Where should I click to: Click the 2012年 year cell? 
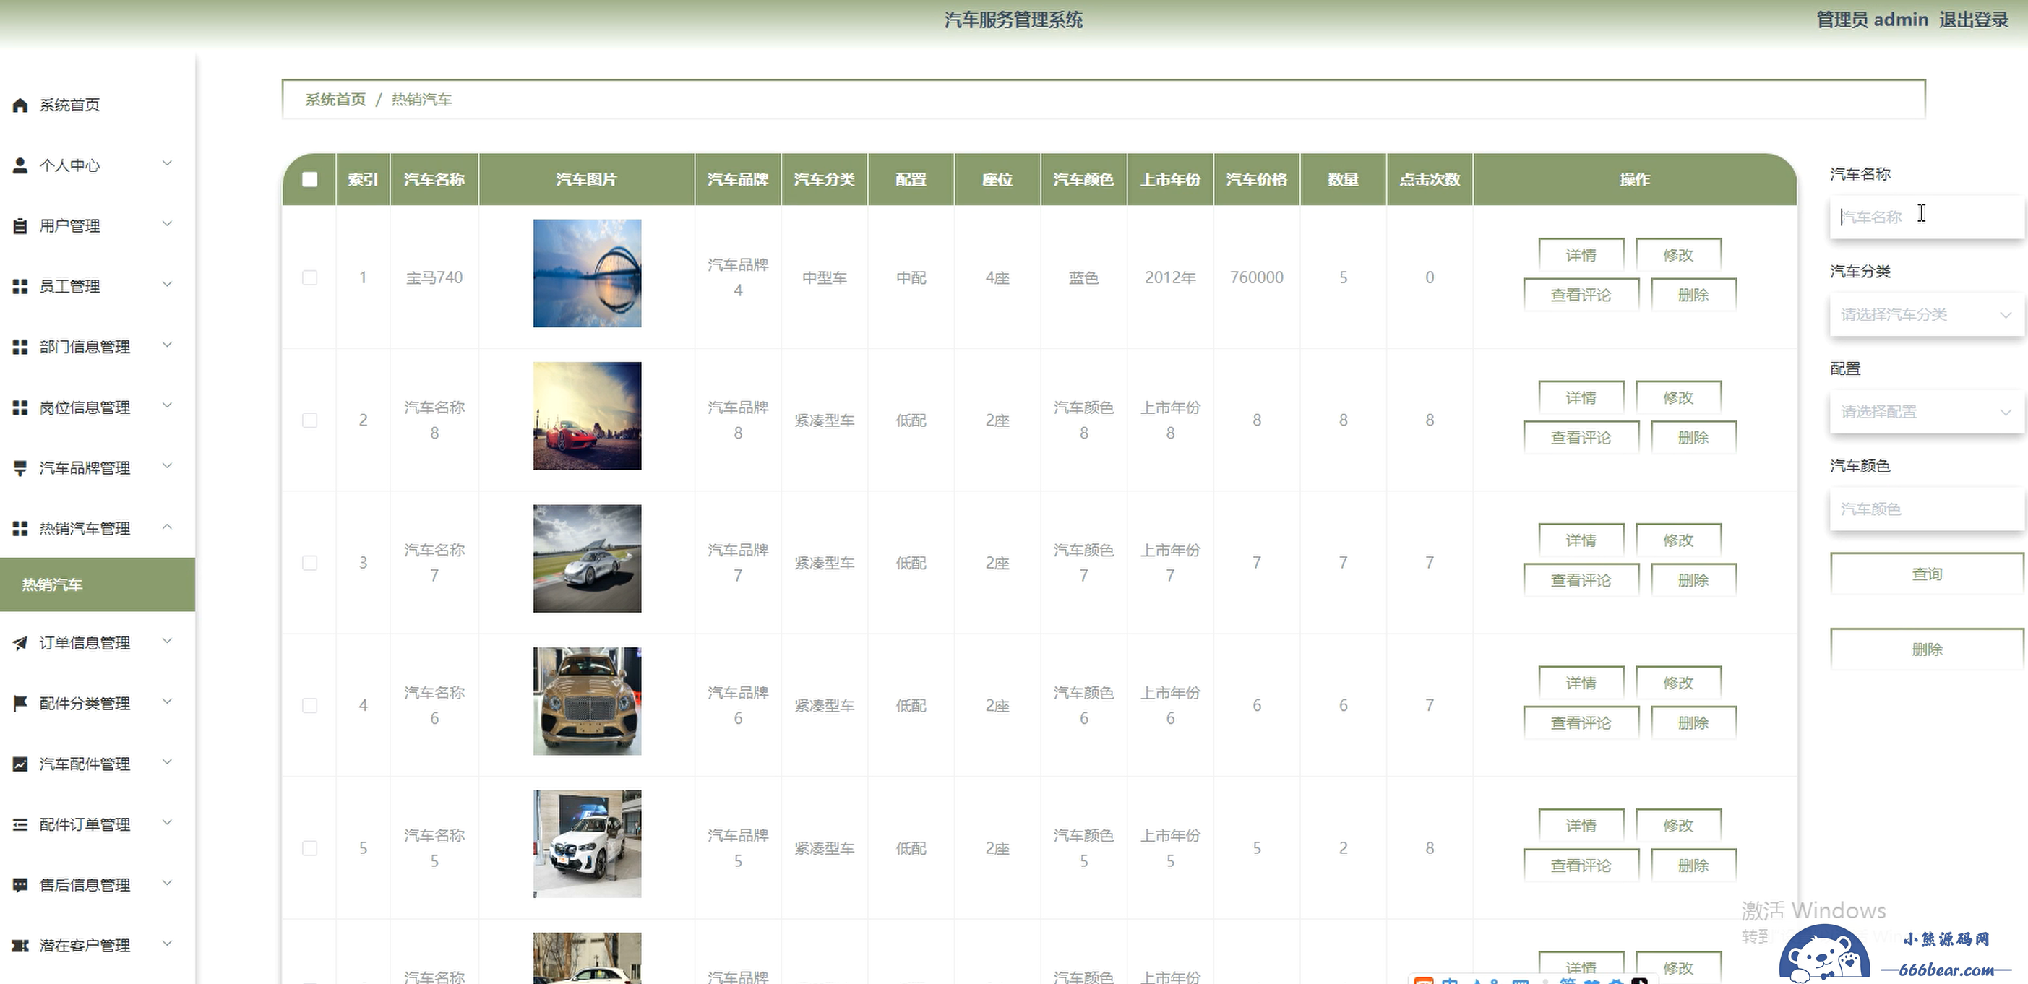coord(1170,278)
